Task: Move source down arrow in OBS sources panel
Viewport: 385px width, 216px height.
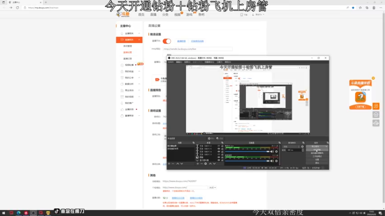Action: (214, 164)
